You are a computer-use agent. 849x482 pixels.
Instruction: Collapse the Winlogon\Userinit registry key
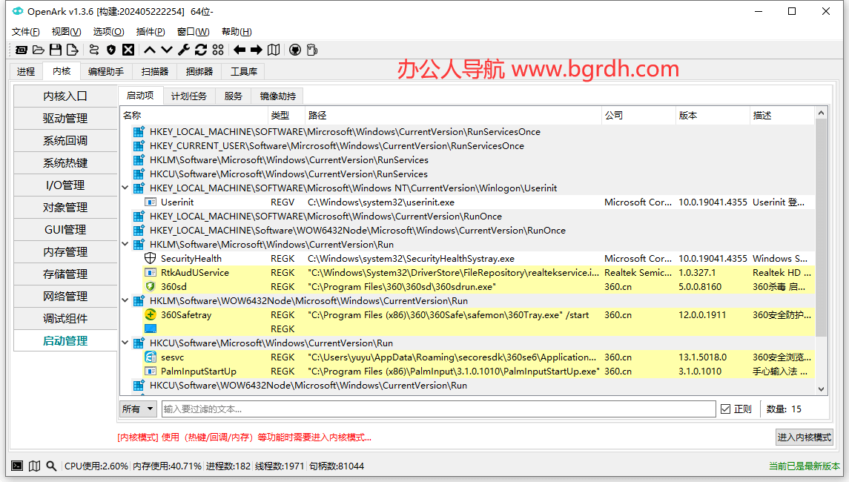point(125,188)
